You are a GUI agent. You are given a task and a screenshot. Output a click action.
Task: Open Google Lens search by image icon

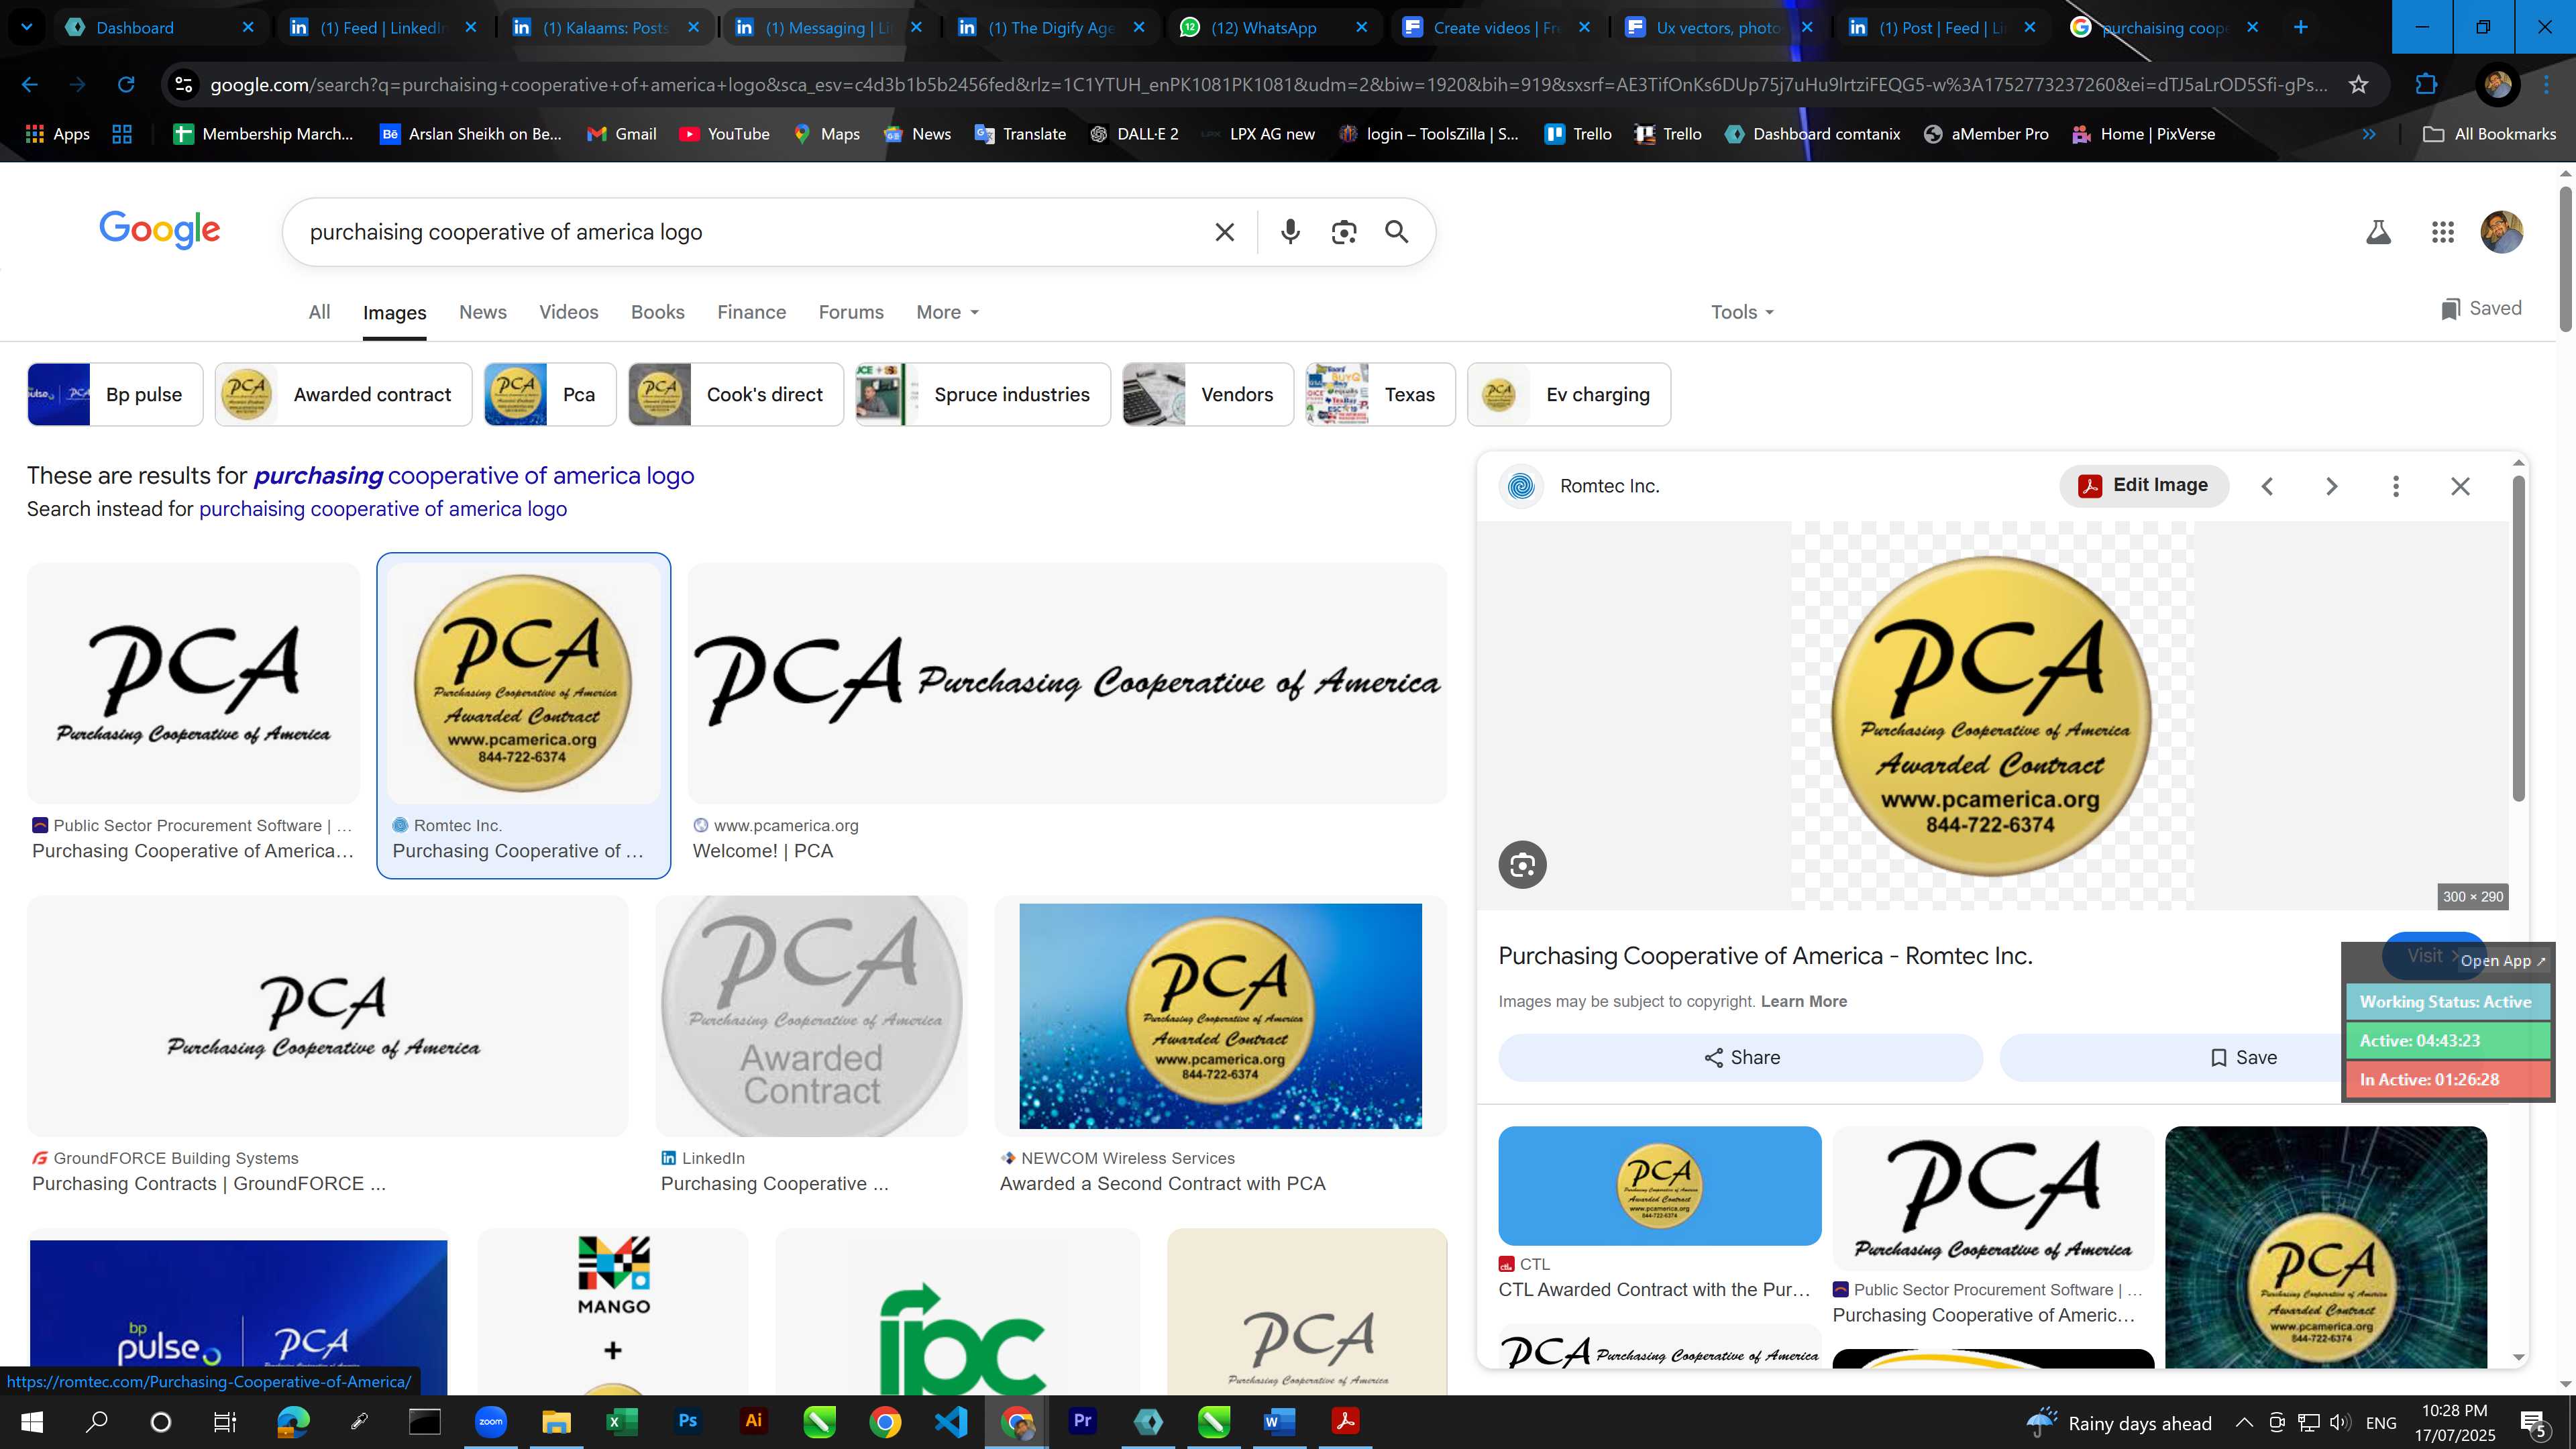point(1344,232)
